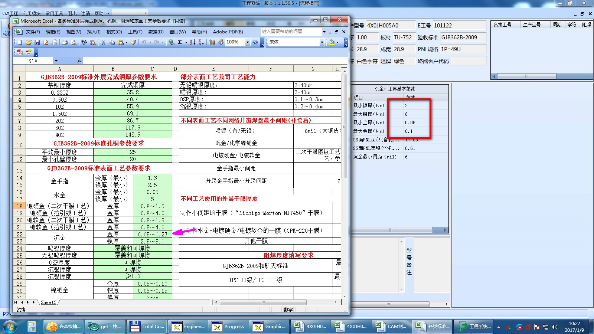Expand the help question box dropdown arrow
This screenshot has width=594, height=334.
pos(324,32)
